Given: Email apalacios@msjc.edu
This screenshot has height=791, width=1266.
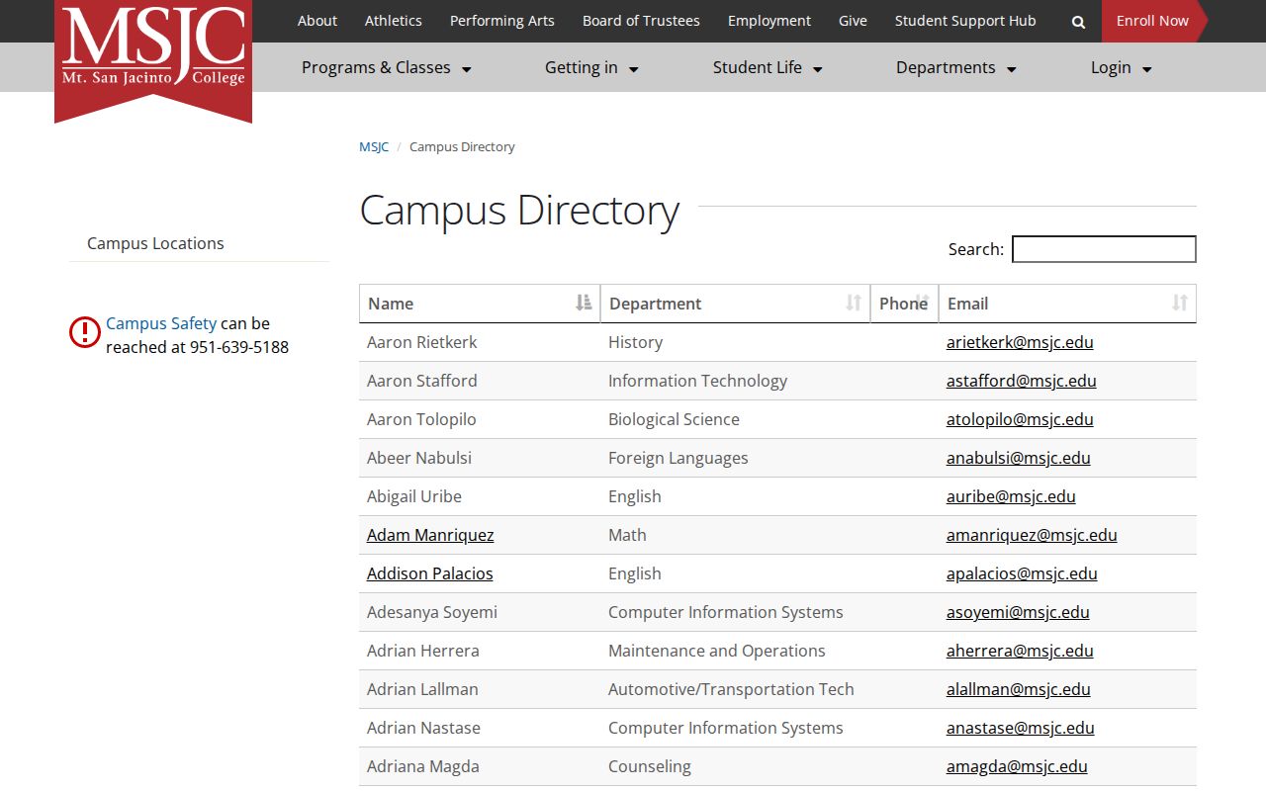Looking at the screenshot, I should pos(1022,573).
